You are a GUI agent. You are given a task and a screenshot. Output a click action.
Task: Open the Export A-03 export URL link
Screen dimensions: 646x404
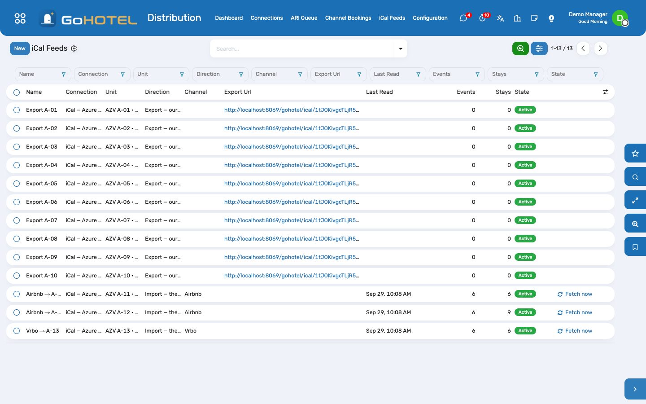point(292,147)
